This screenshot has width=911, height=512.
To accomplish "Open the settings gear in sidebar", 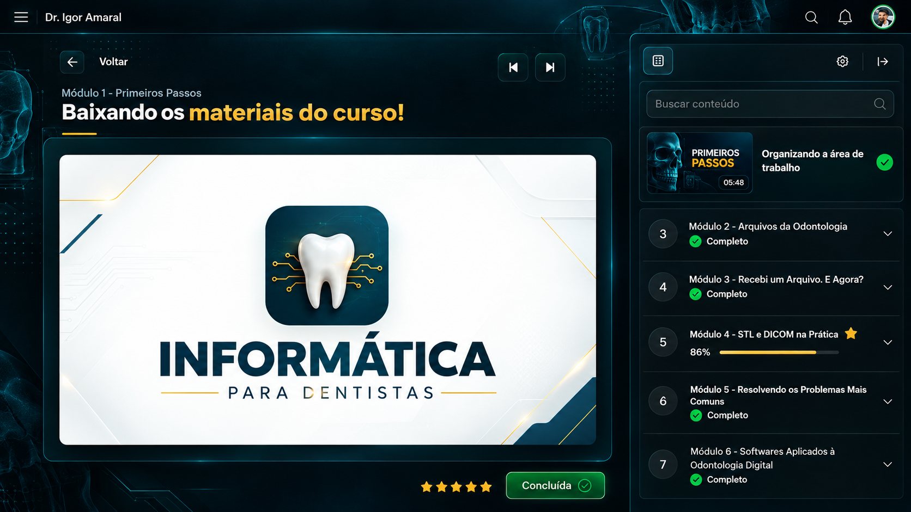I will click(x=842, y=61).
